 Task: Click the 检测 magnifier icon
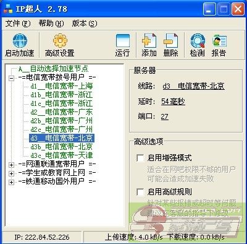198,41
